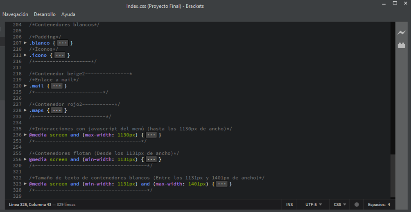Click the linting status circle in status bar
Screen dimensions: 411x212
click(x=357, y=205)
